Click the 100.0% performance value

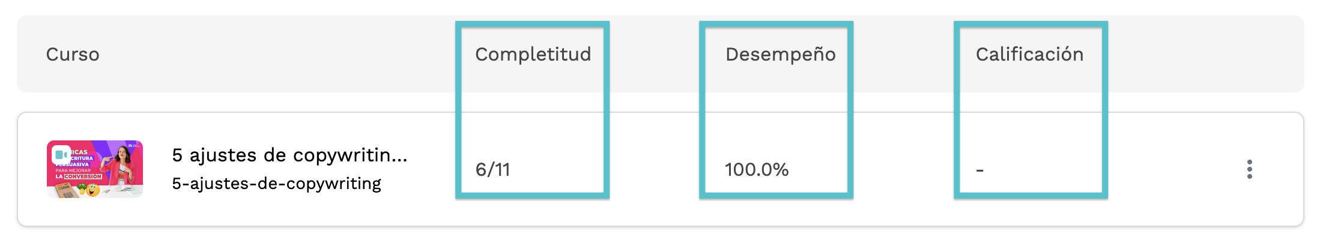(x=757, y=169)
